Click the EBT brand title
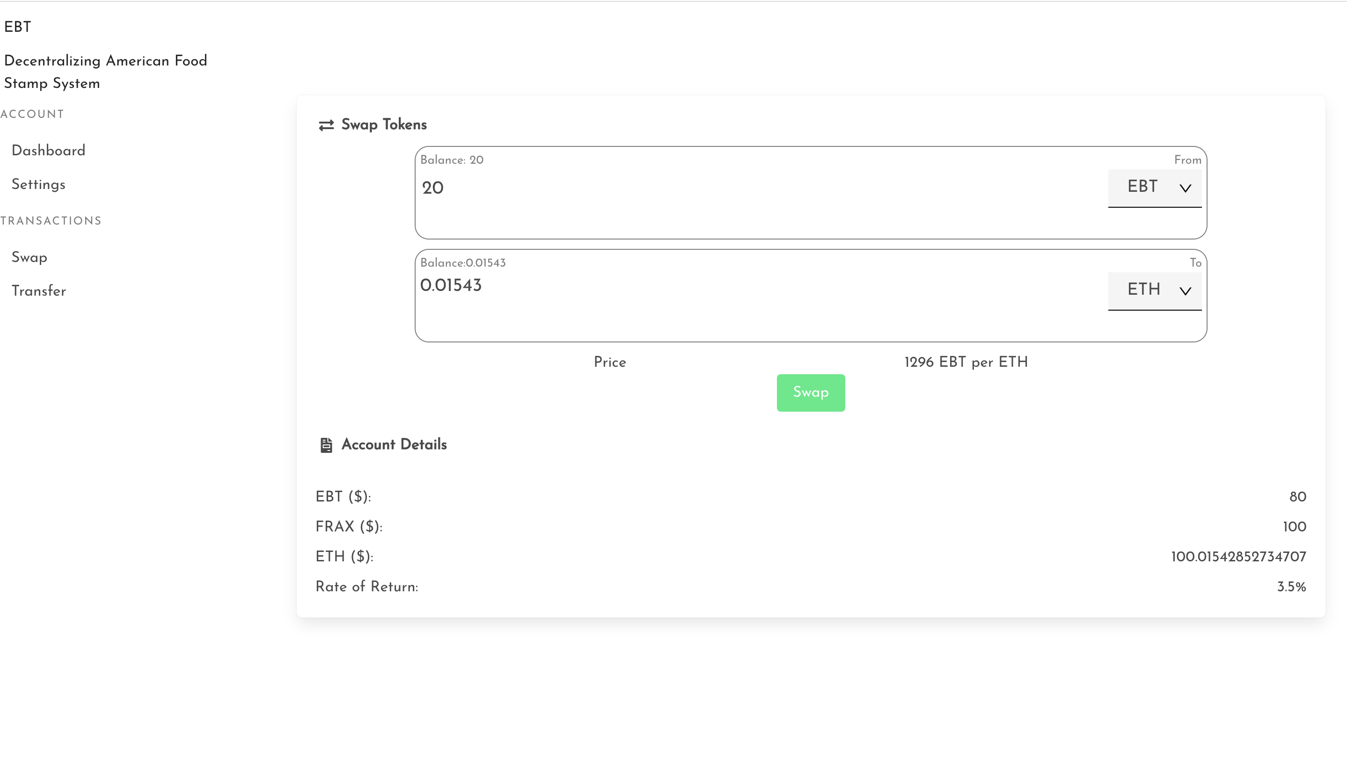This screenshot has width=1347, height=770. (x=17, y=27)
